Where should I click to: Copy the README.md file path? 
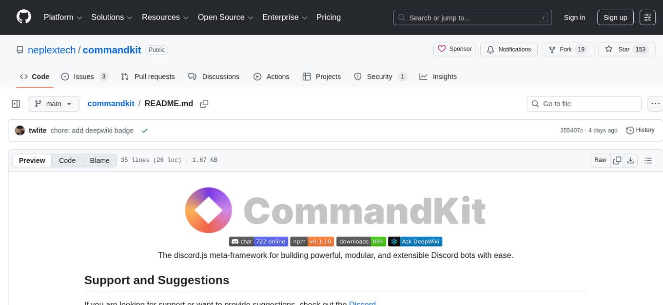204,103
